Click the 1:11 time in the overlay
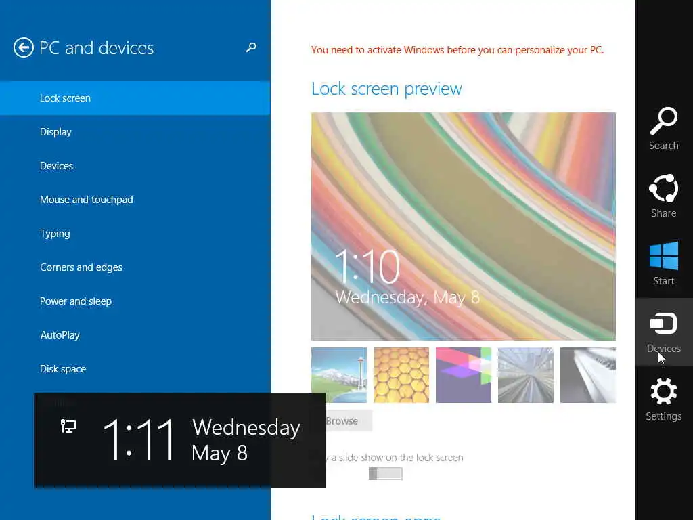 coord(139,440)
